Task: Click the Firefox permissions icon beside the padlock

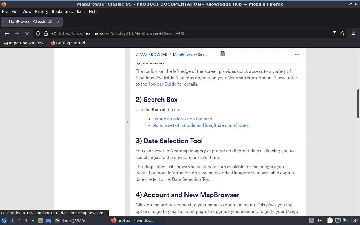Action: coord(53,33)
